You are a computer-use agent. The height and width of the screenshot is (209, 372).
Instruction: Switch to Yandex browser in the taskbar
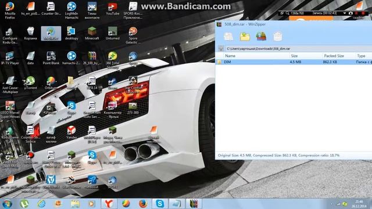[x=109, y=204]
